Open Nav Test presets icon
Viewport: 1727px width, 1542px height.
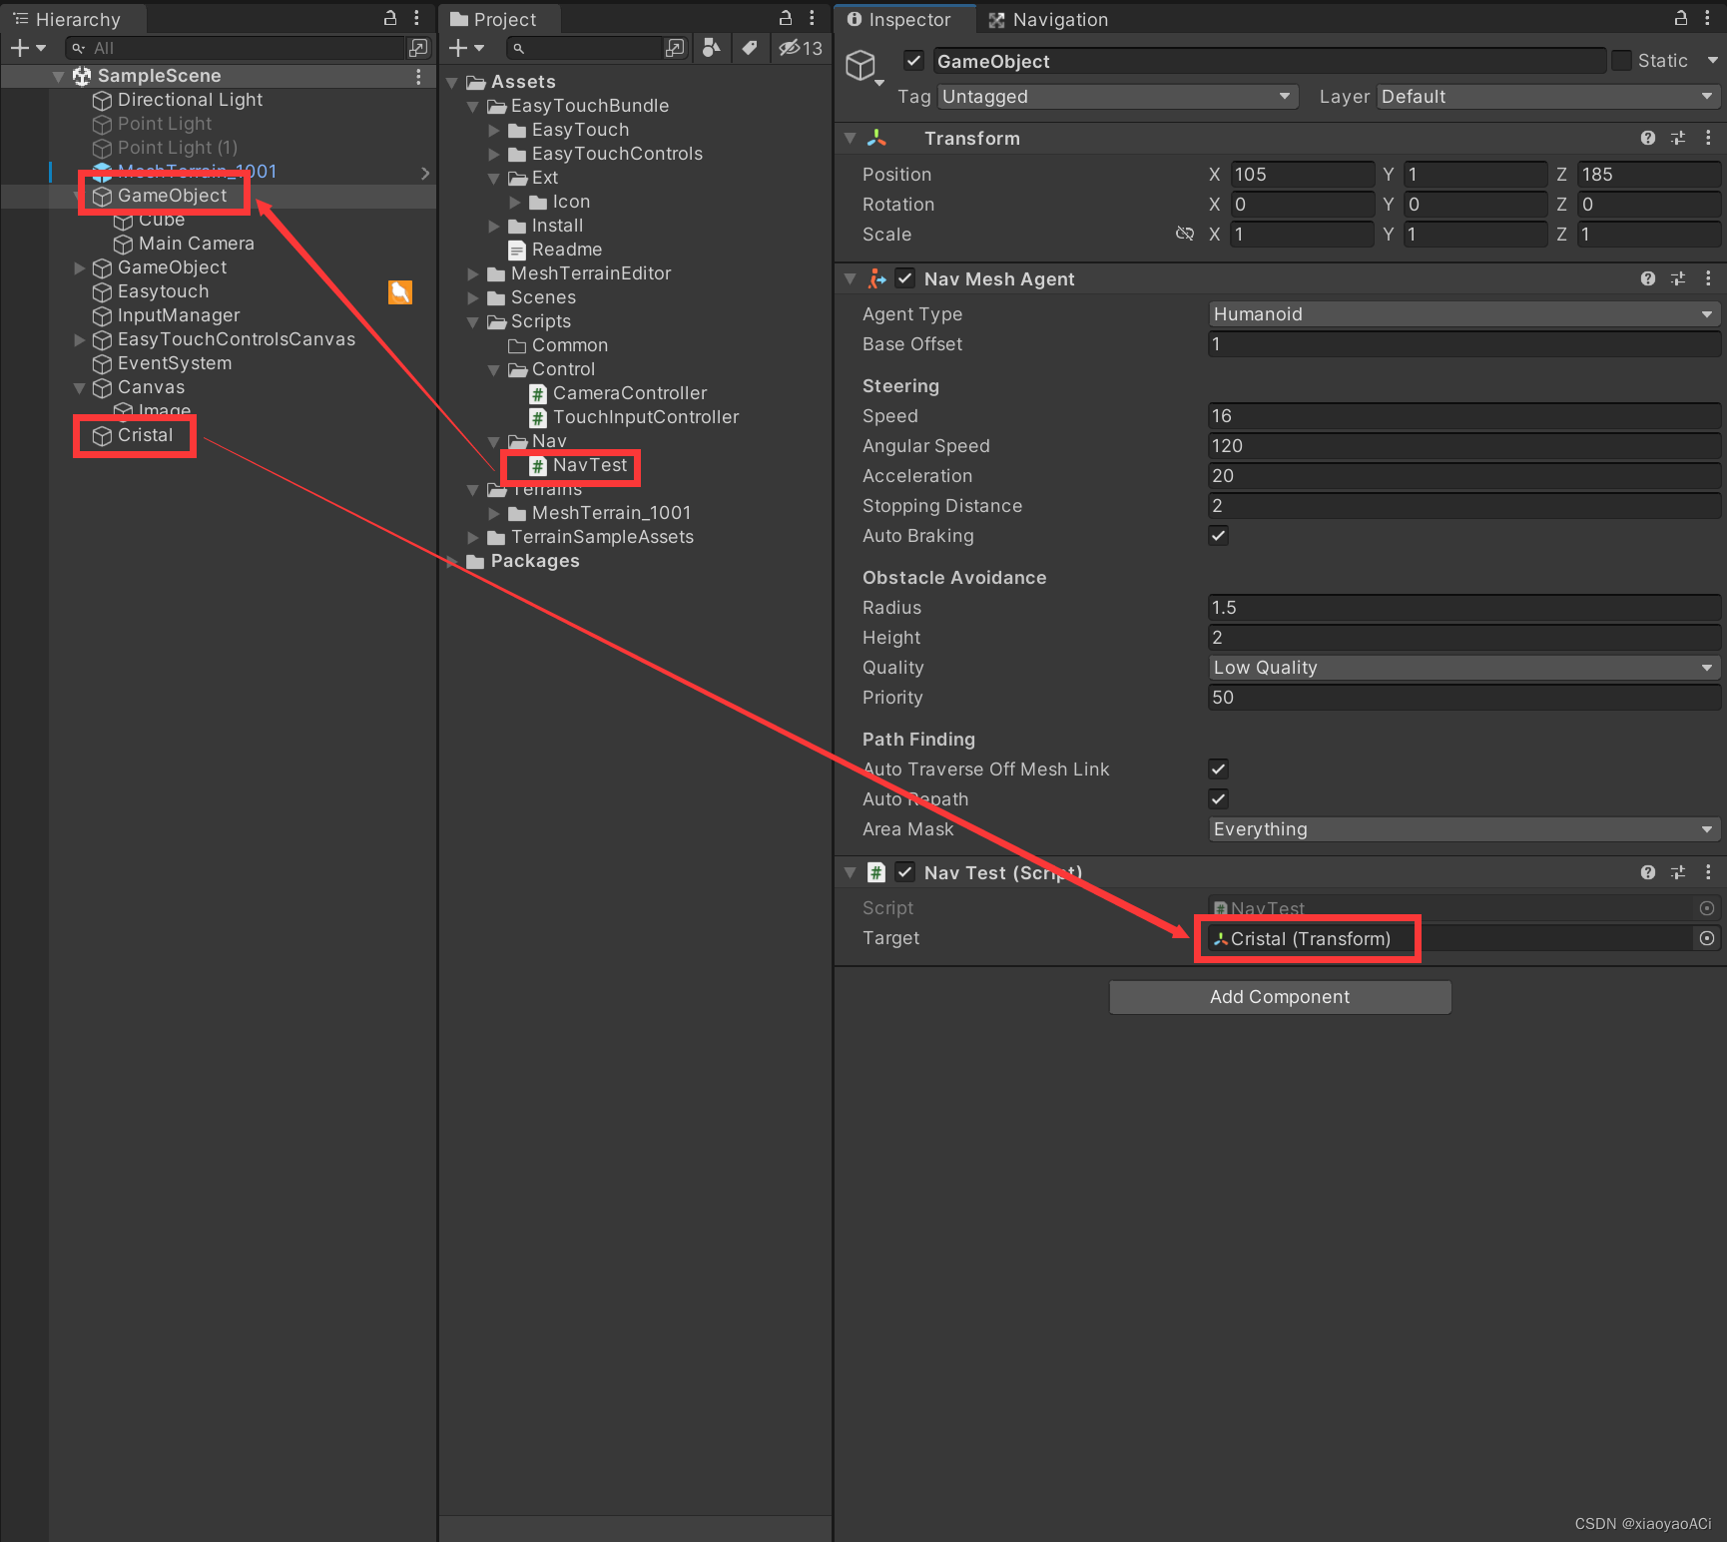[x=1678, y=872]
